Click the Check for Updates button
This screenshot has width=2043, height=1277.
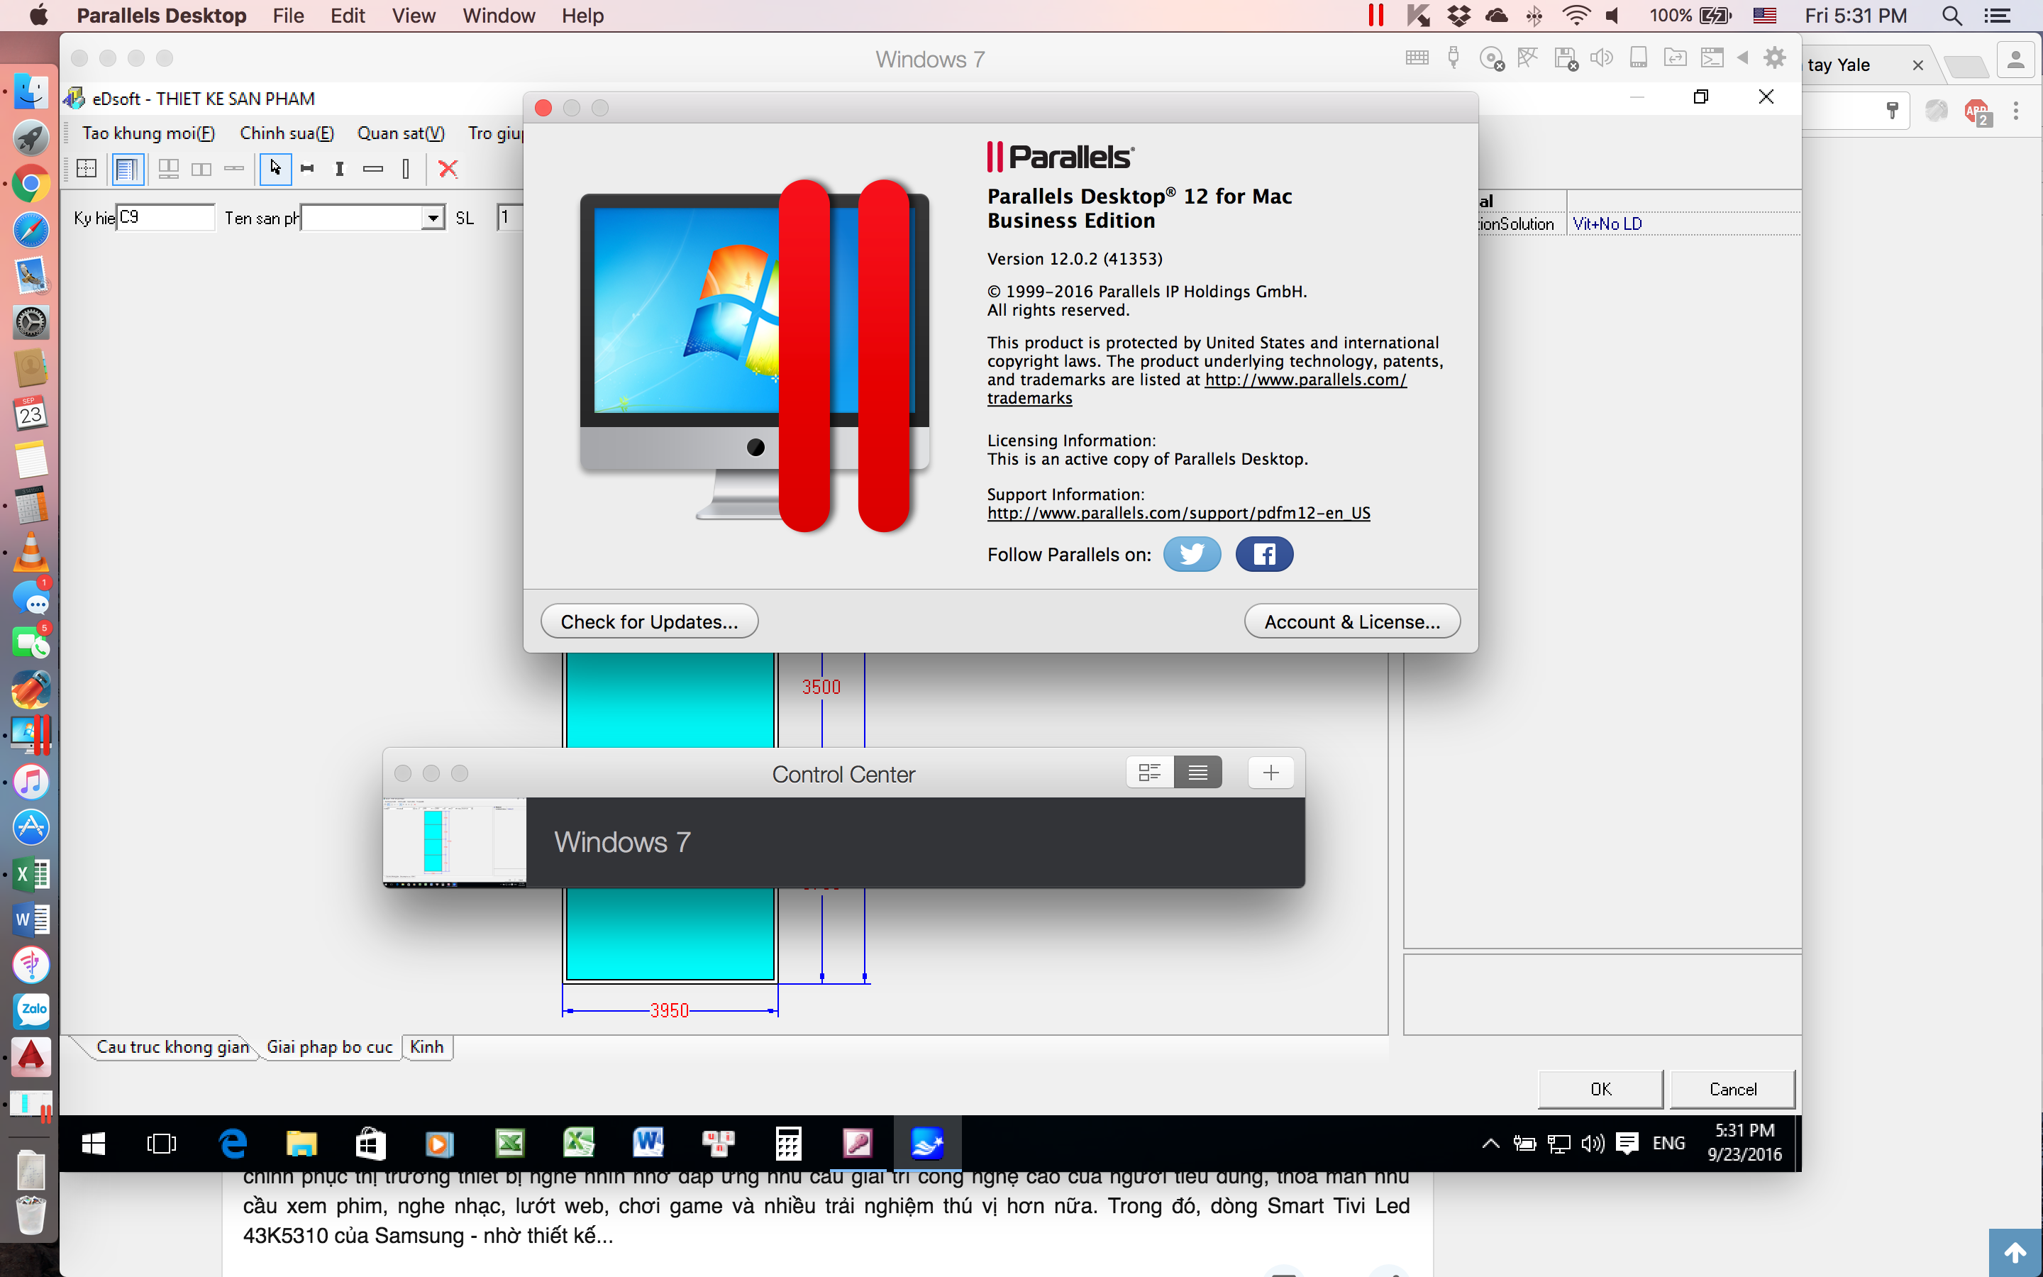[x=648, y=621]
